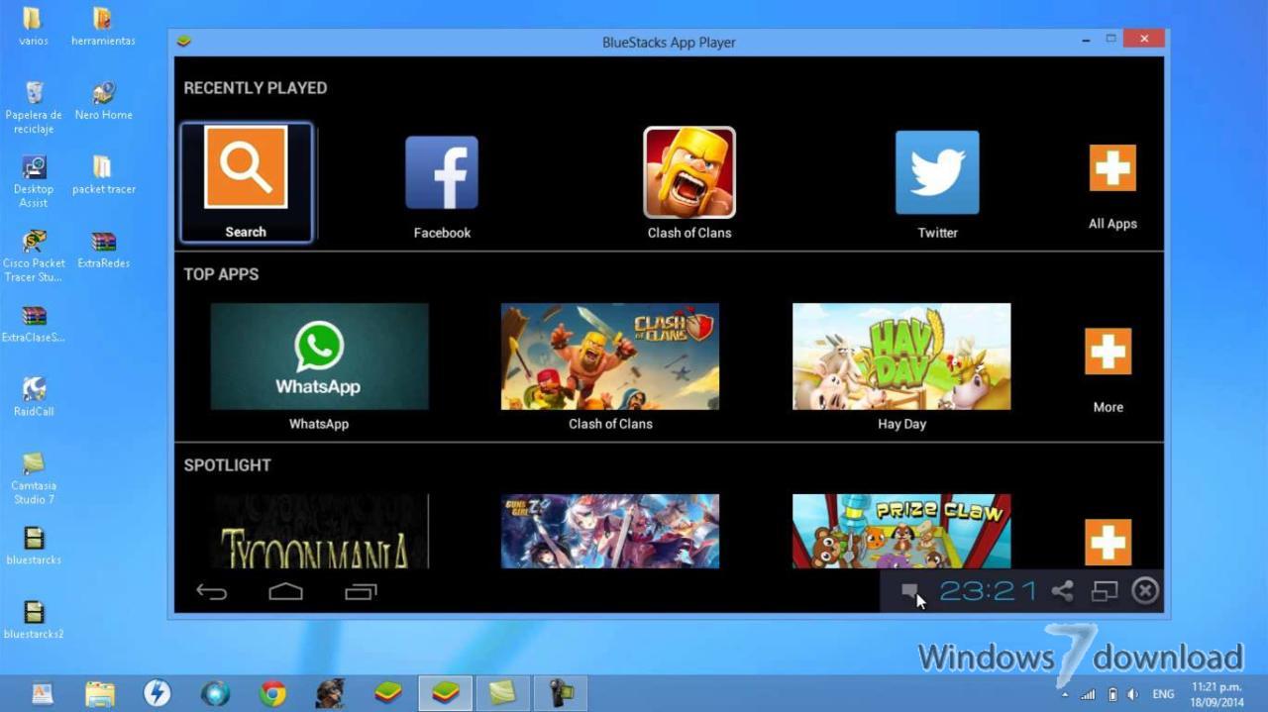Open File Explorer from the taskbar
The width and height of the screenshot is (1268, 712).
(100, 693)
